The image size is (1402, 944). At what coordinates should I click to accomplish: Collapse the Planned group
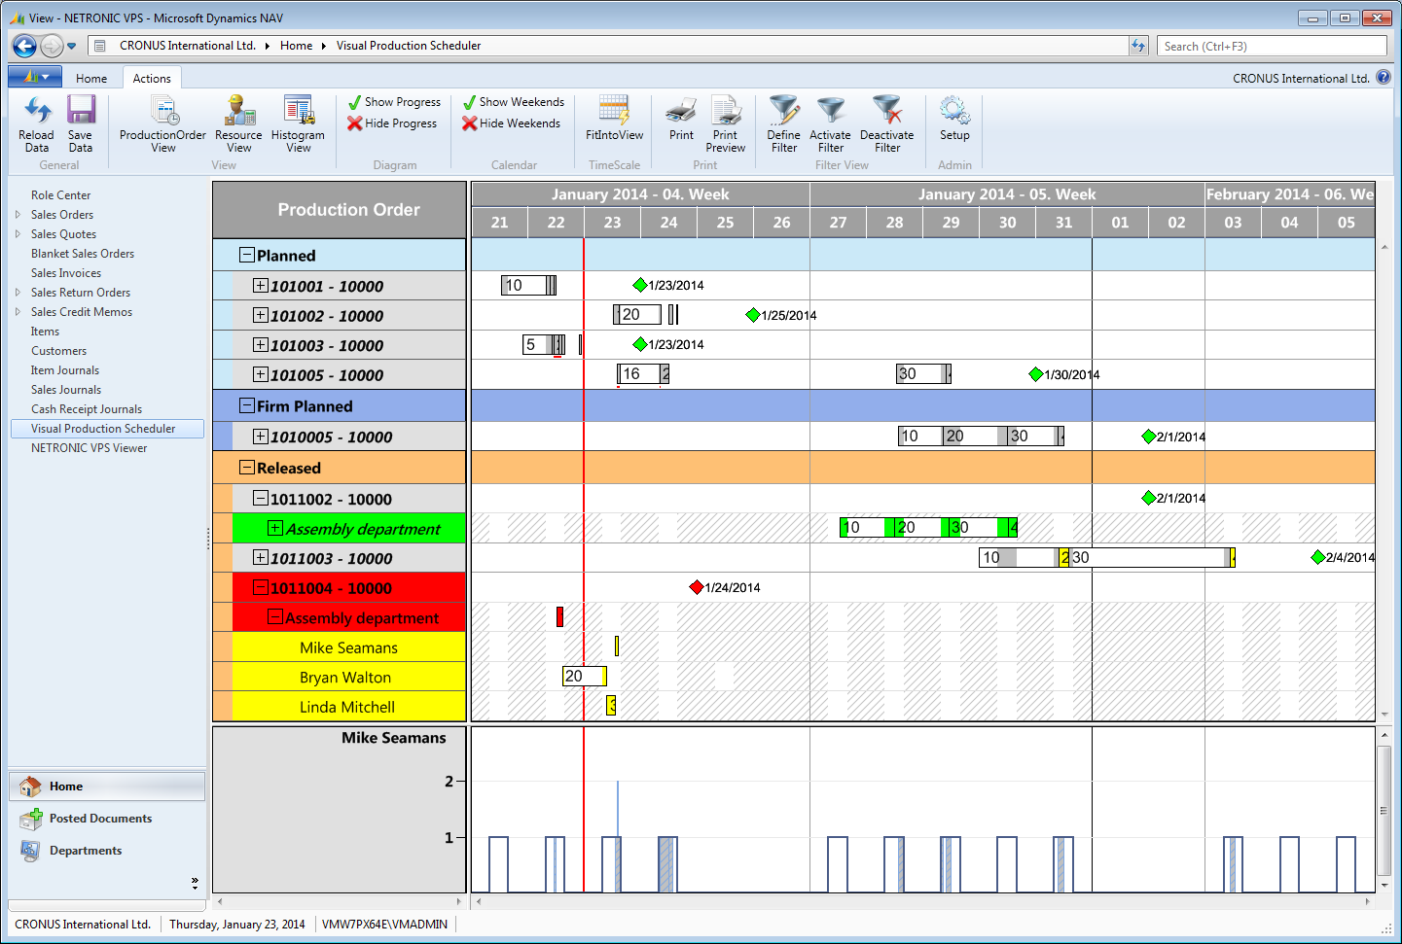pyautogui.click(x=247, y=255)
